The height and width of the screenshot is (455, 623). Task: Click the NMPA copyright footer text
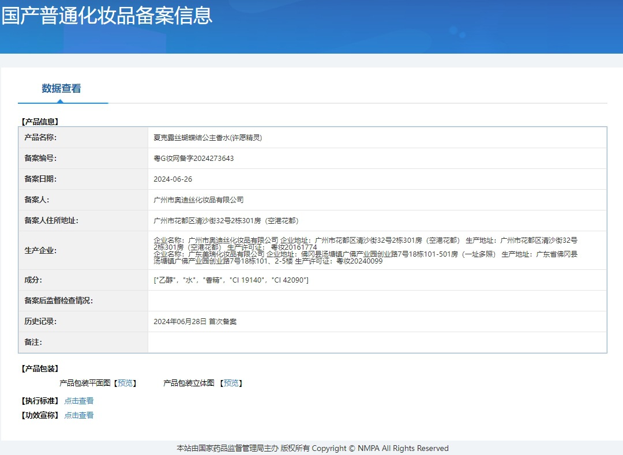(311, 448)
